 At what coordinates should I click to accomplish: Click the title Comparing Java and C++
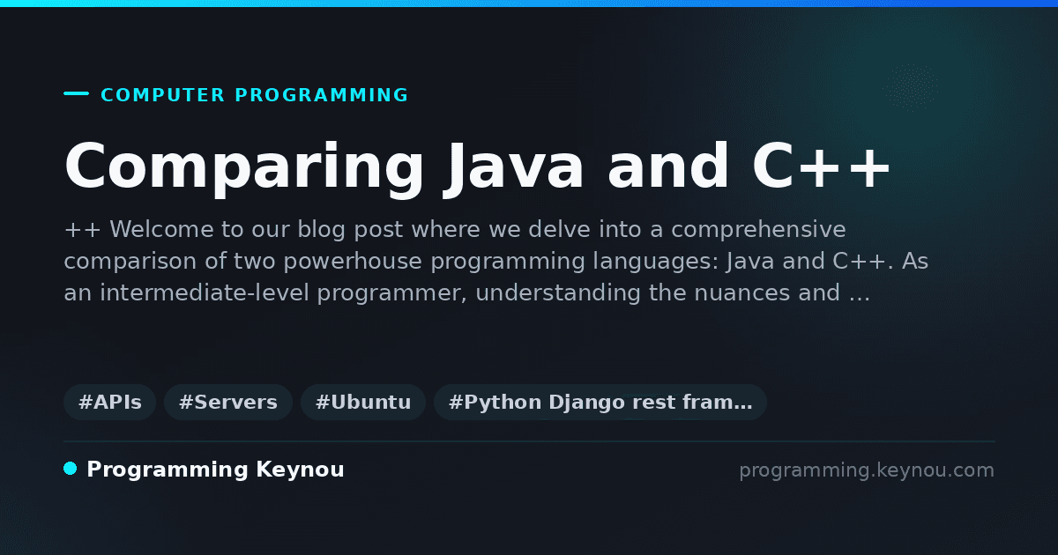(x=478, y=167)
